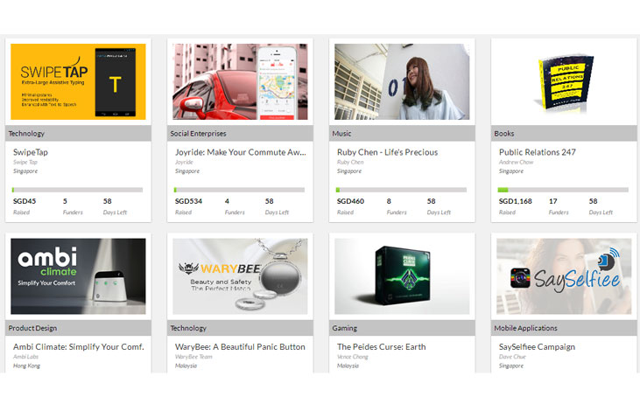Click Ruby Chen - Life's Precious title

coord(387,152)
